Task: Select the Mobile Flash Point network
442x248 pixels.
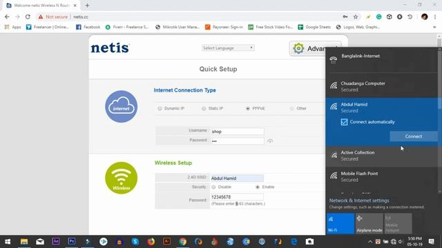Action: (382, 176)
